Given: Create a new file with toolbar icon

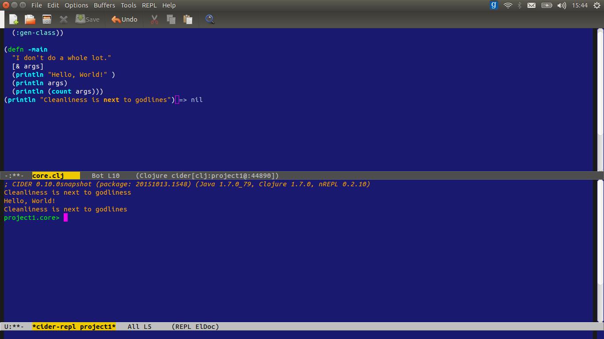Looking at the screenshot, I should [x=14, y=19].
